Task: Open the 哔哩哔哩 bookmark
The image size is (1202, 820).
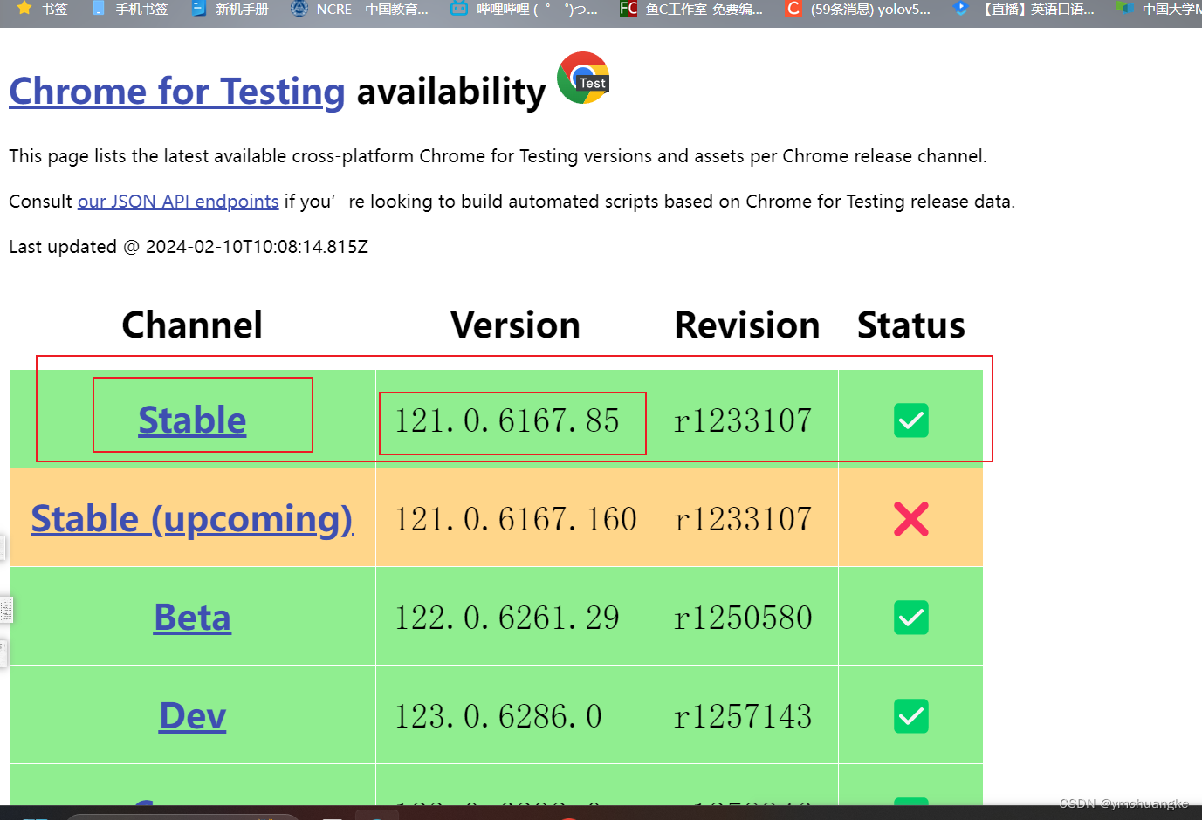Action: coord(525,9)
